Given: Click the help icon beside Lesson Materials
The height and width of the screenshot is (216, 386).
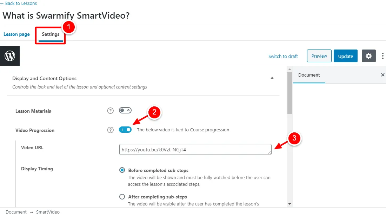Looking at the screenshot, I should click(x=110, y=110).
